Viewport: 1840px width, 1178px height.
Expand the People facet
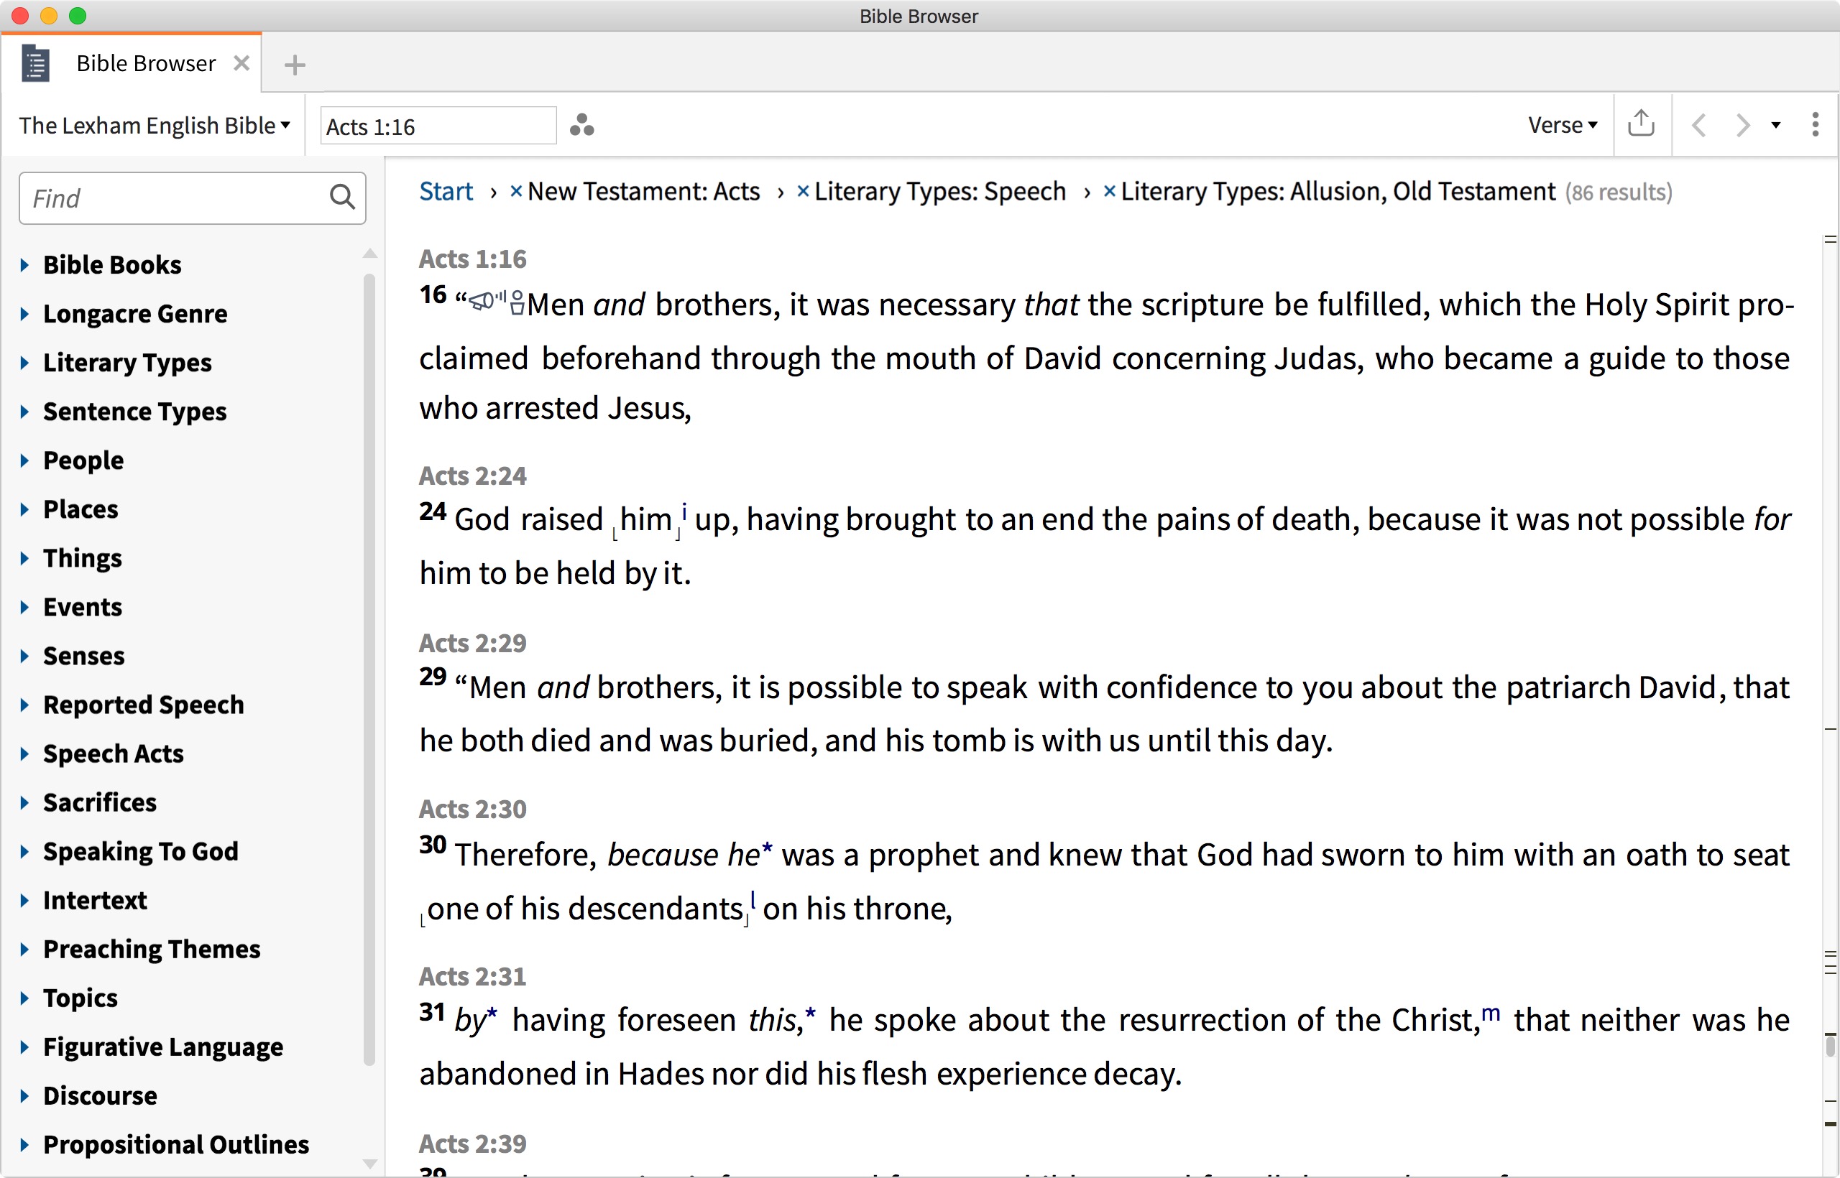(24, 460)
